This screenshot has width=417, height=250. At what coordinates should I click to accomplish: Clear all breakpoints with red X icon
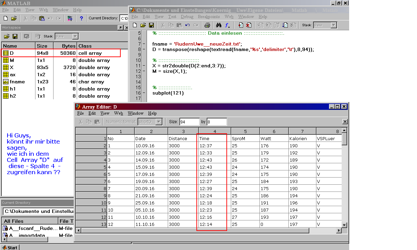[x=249, y=25]
